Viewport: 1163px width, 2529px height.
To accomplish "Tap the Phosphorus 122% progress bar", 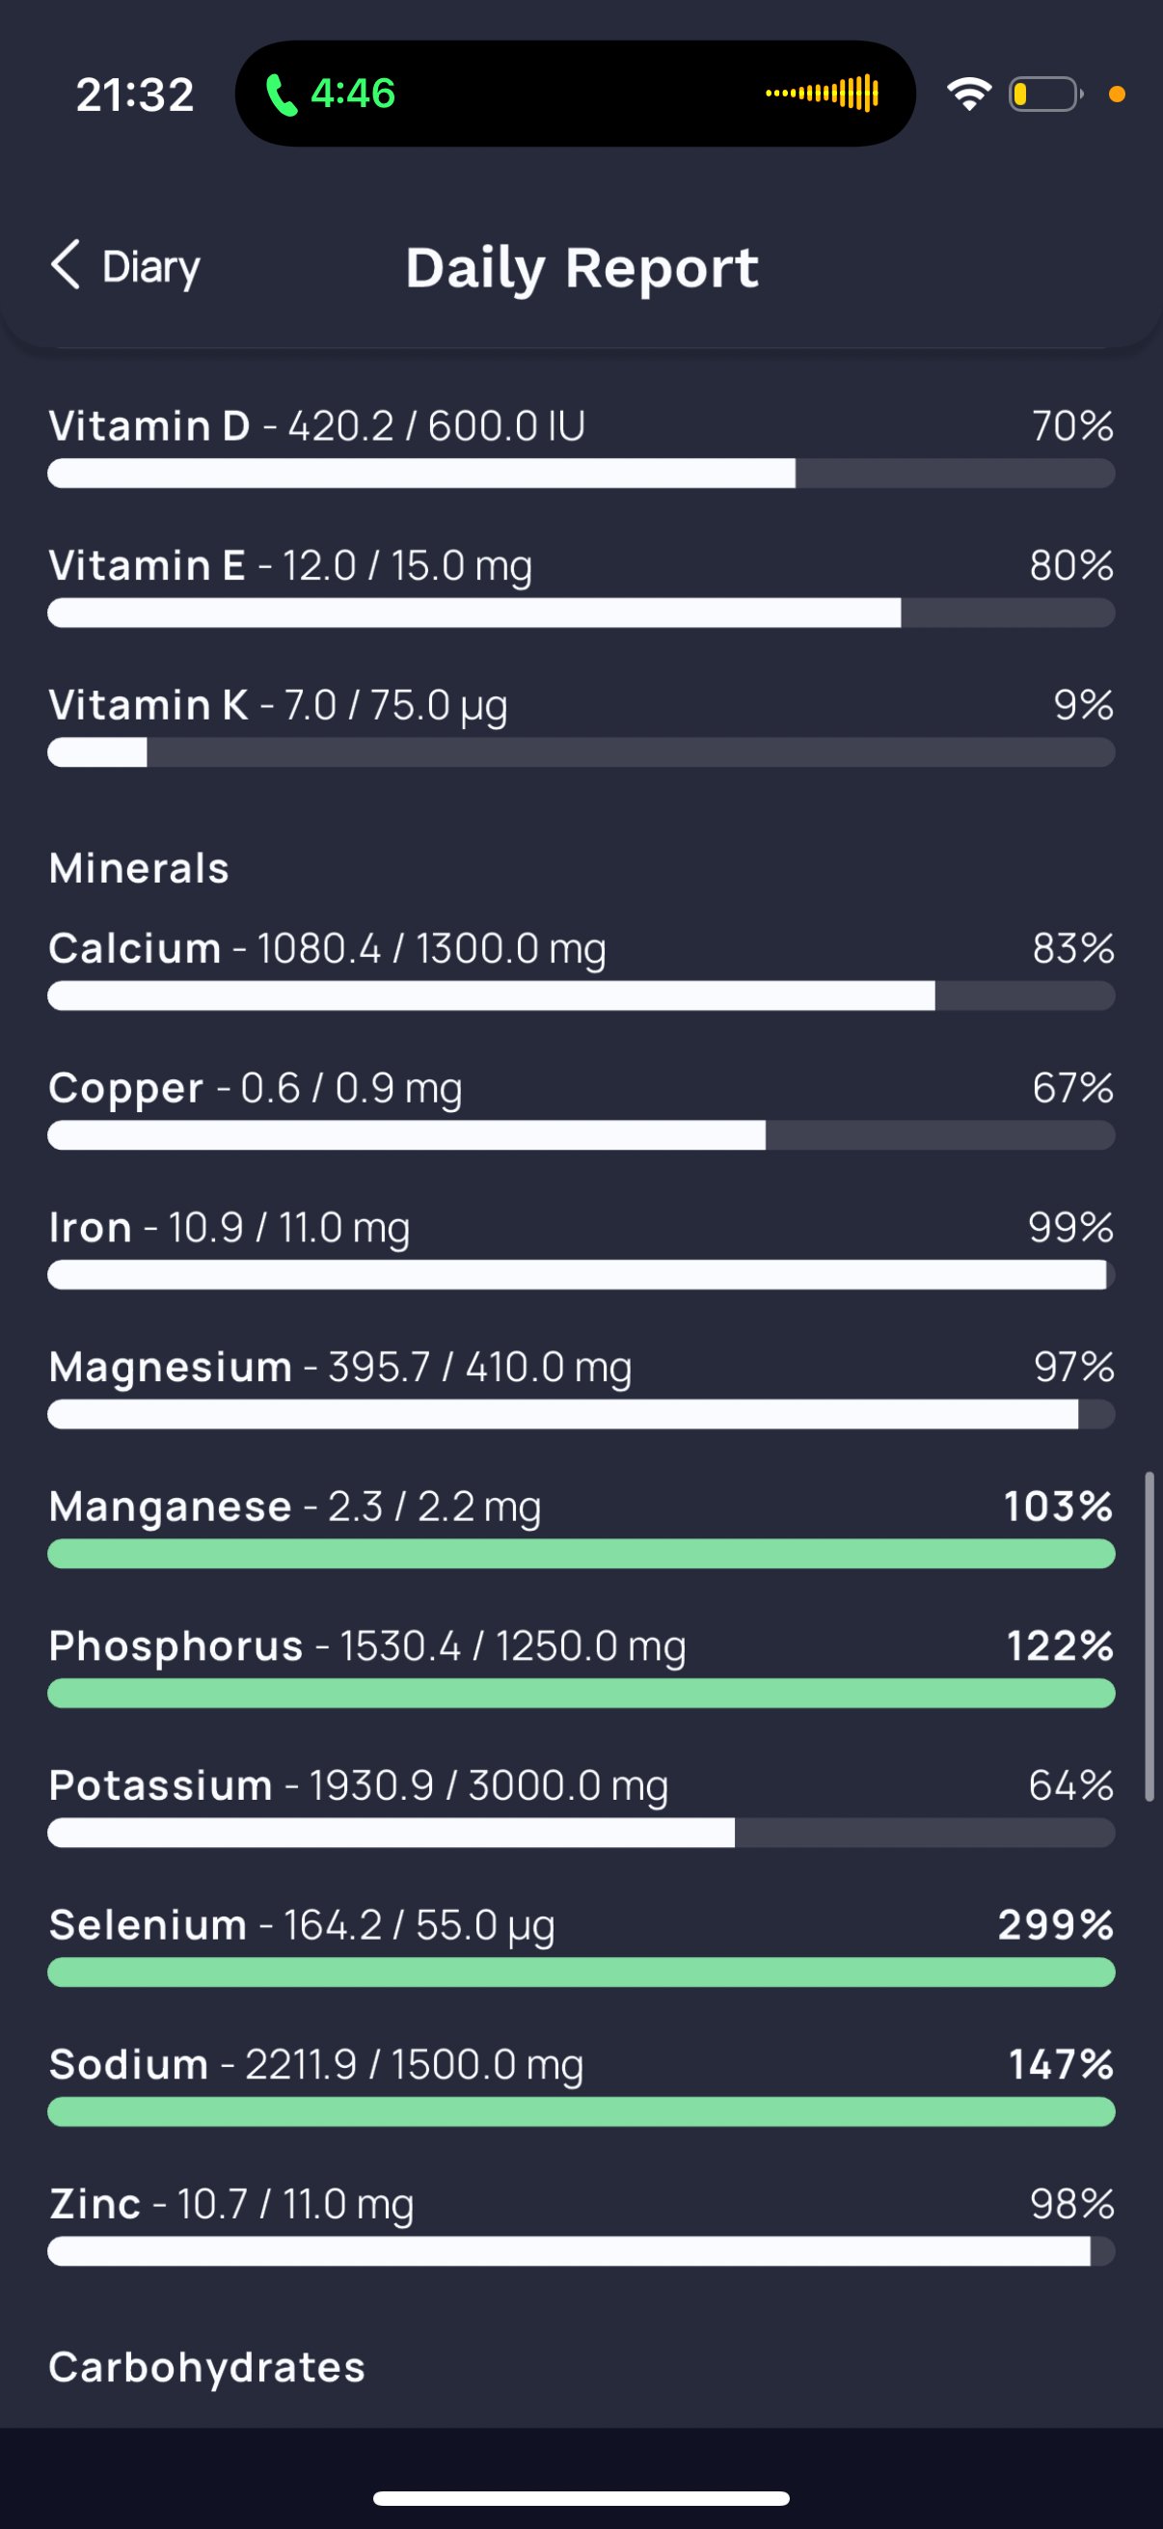I will (x=581, y=1694).
